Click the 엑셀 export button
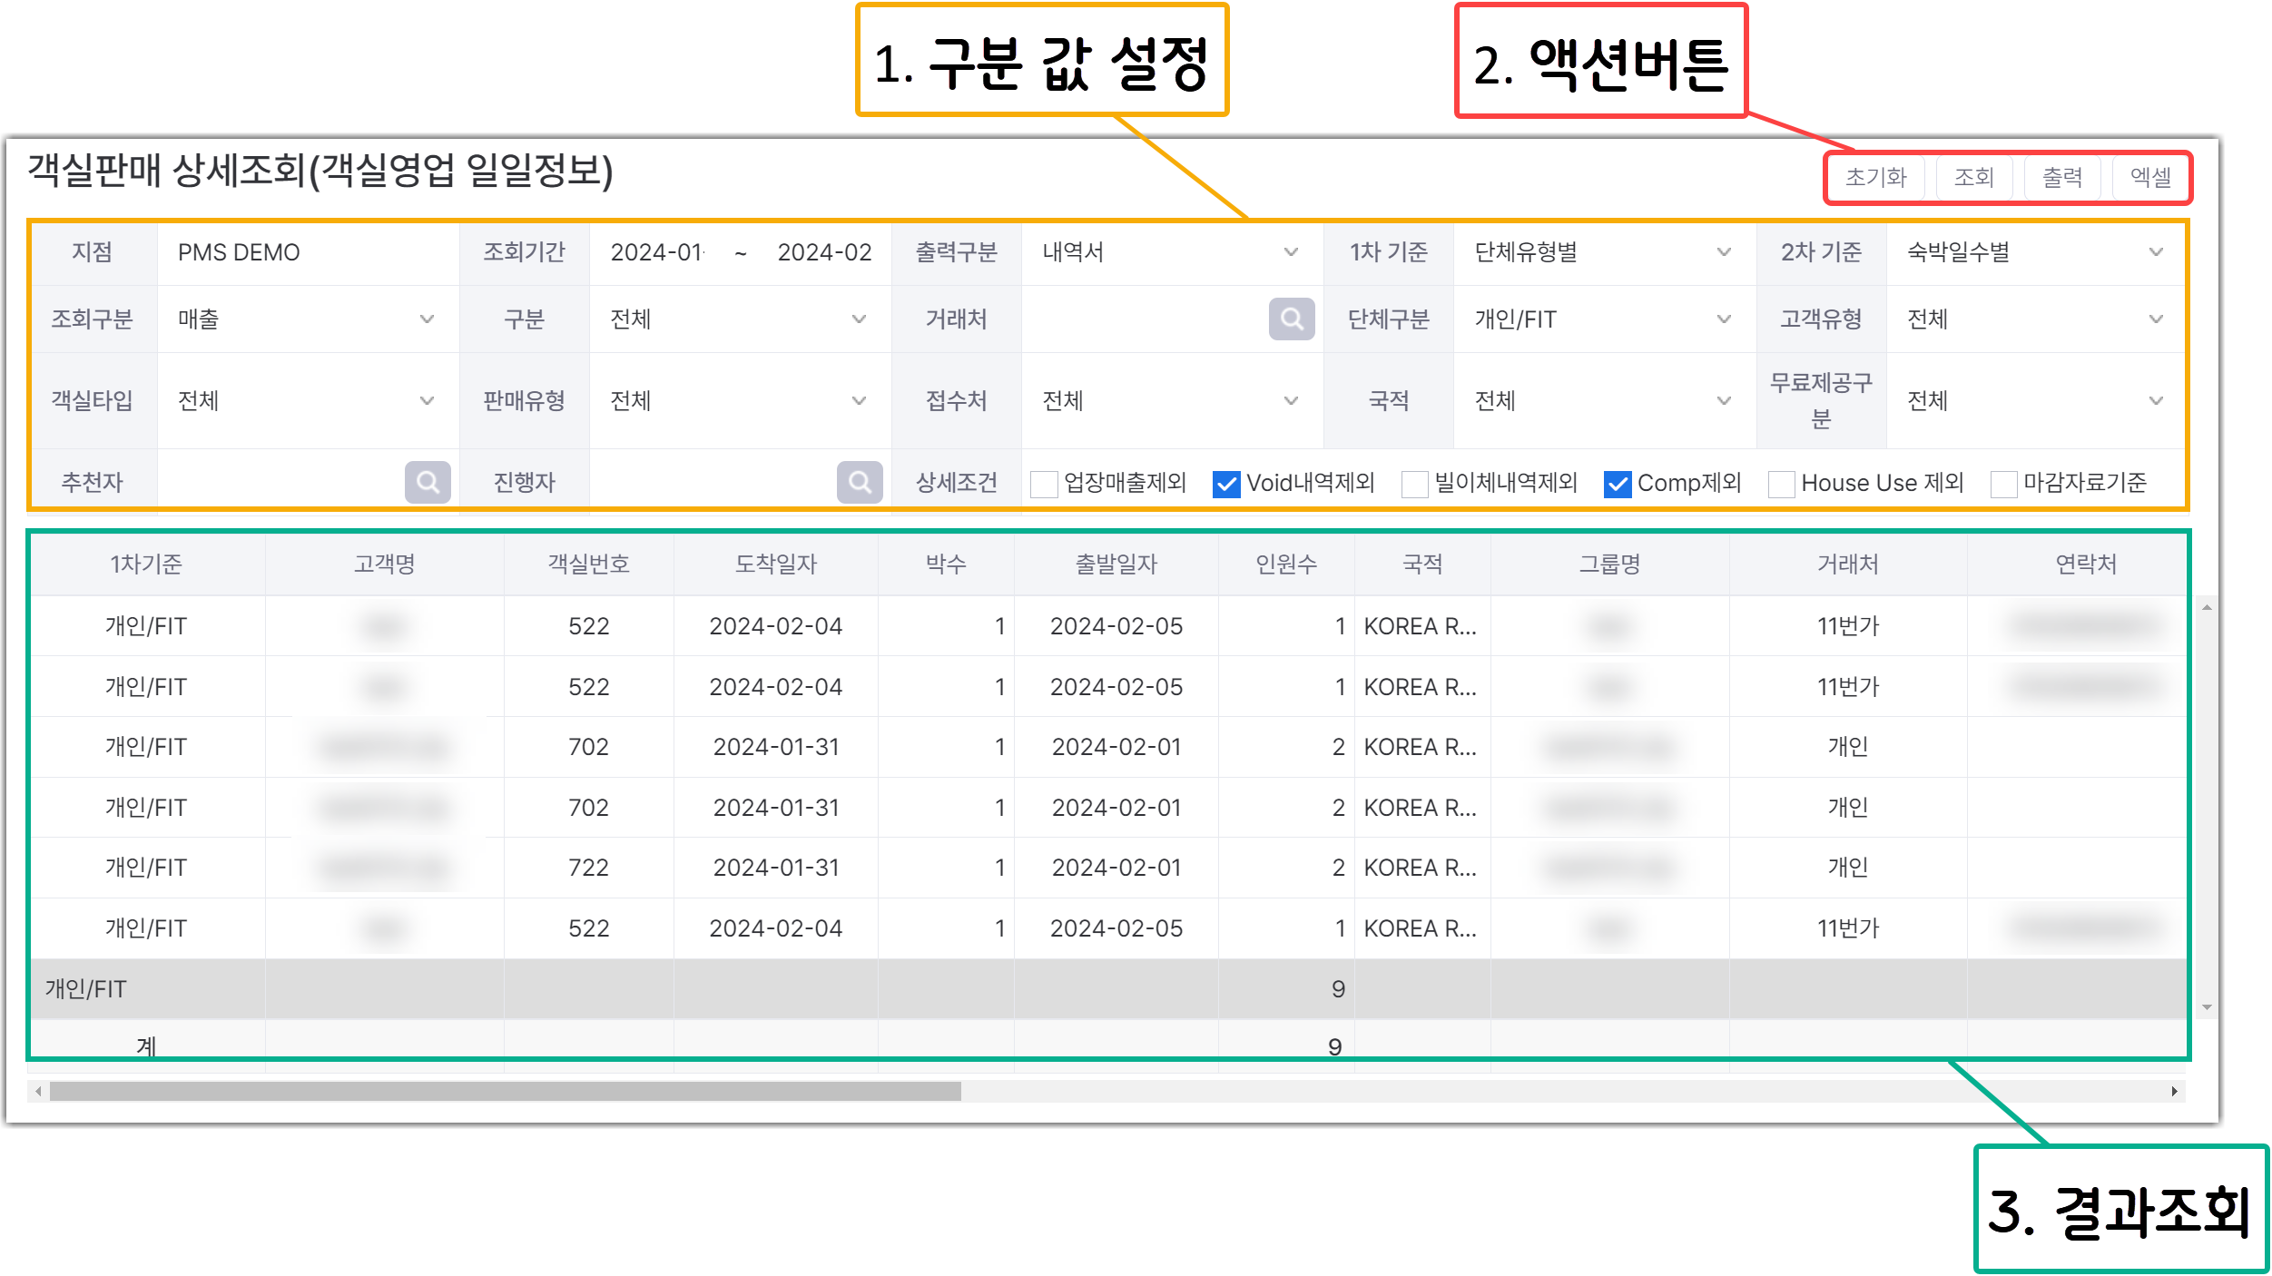Screen dimensions: 2272x1276 point(2150,177)
